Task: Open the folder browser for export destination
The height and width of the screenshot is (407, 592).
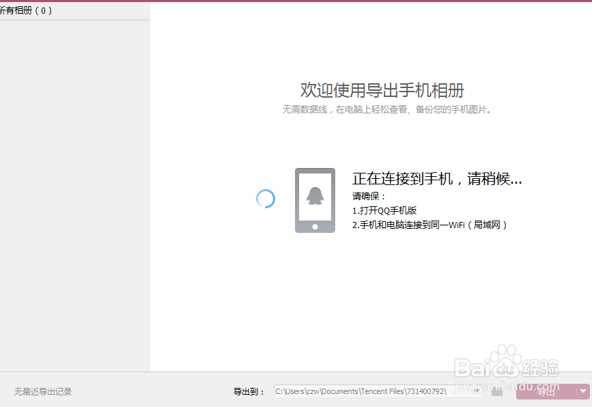Action: click(496, 392)
